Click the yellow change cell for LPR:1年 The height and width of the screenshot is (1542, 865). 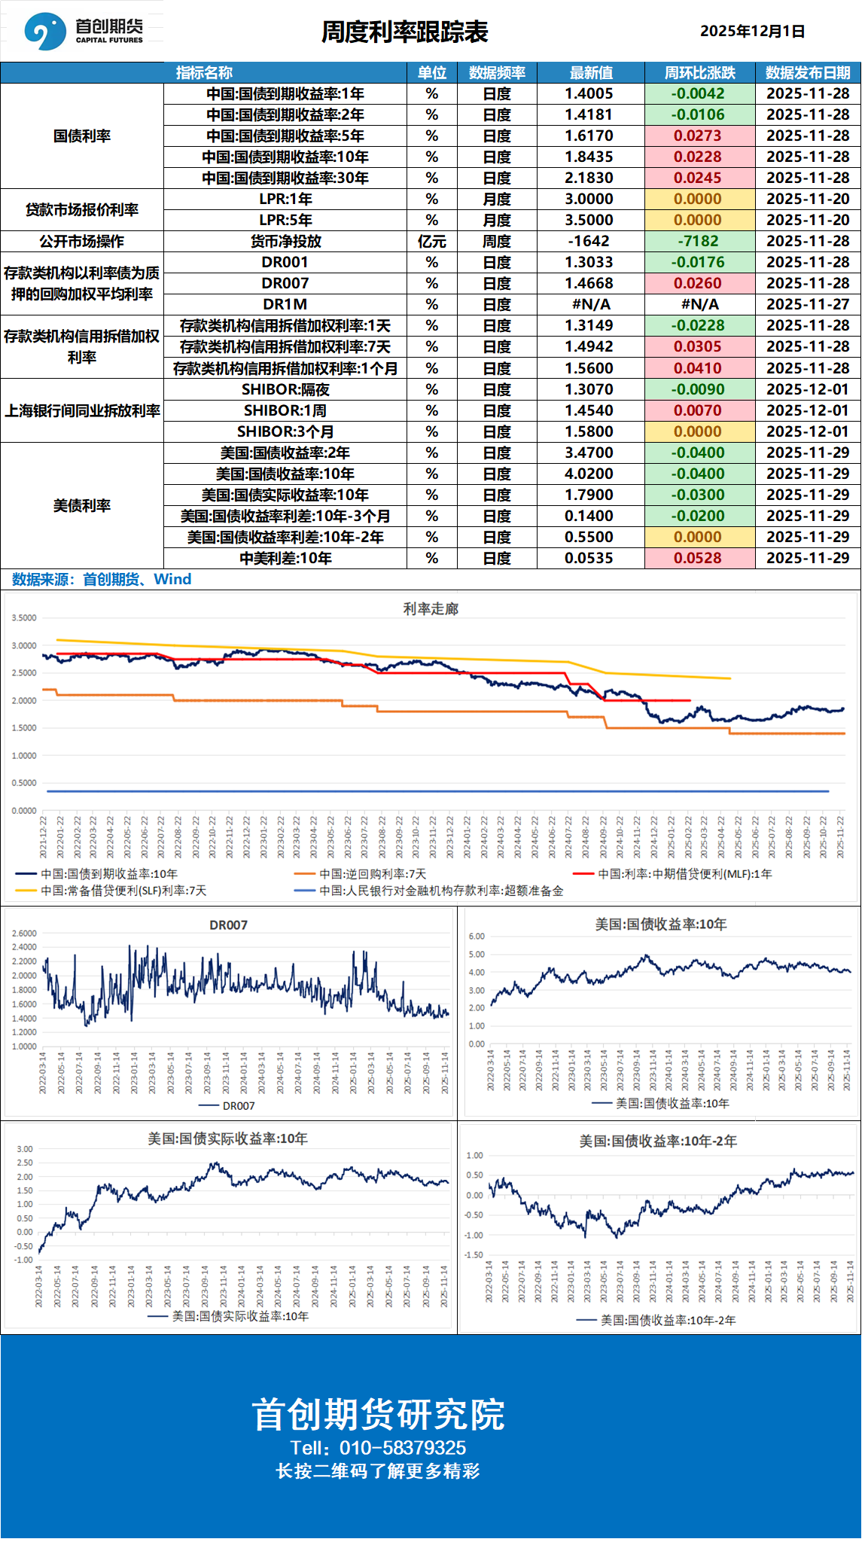pyautogui.click(x=698, y=199)
